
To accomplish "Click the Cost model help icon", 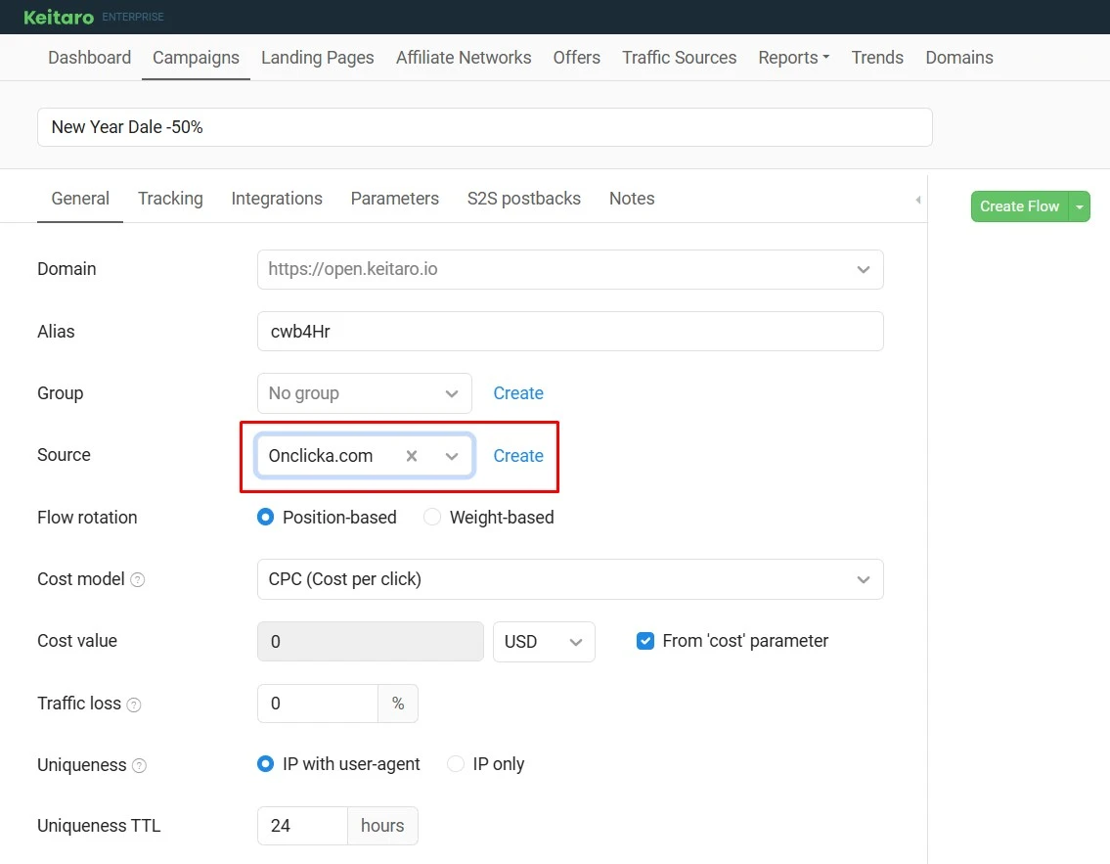I will [138, 580].
